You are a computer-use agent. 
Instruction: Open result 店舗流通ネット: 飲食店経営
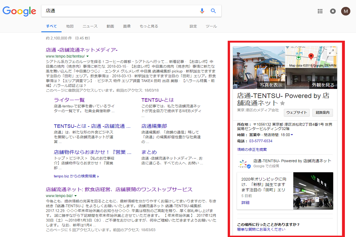tap(119, 189)
